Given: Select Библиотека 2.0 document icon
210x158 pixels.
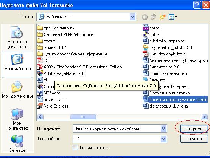Looking at the screenshot, I should (146, 67).
